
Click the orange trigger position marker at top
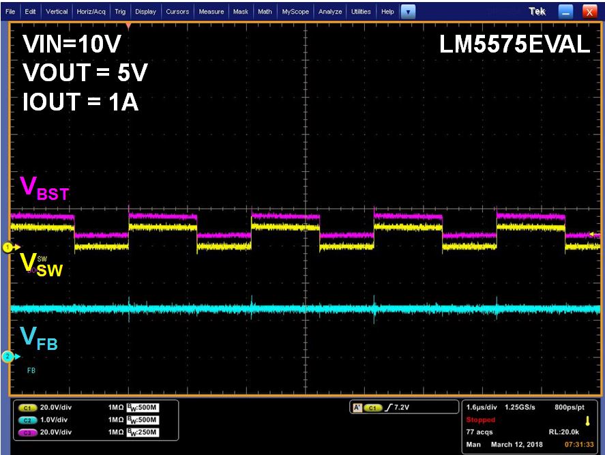coord(128,26)
